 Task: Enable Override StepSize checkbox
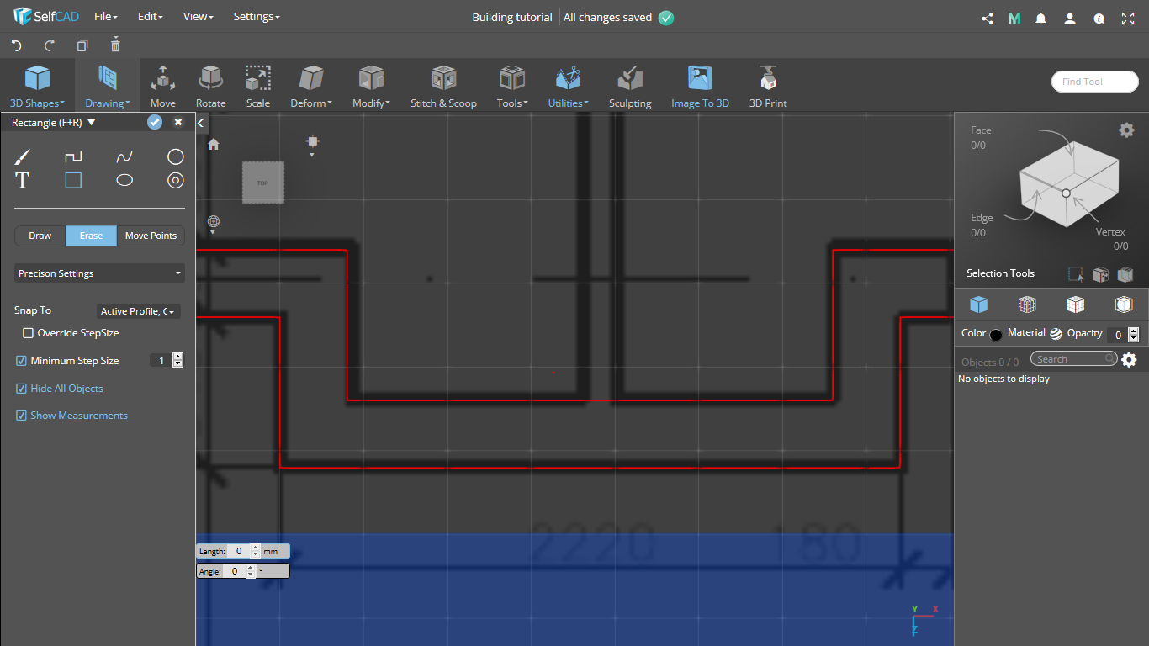(x=28, y=333)
